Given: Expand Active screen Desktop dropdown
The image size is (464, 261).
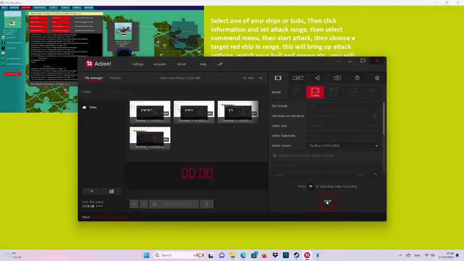Looking at the screenshot, I should (x=343, y=145).
